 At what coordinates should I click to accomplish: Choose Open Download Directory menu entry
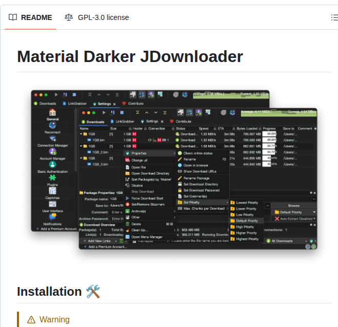click(x=150, y=173)
